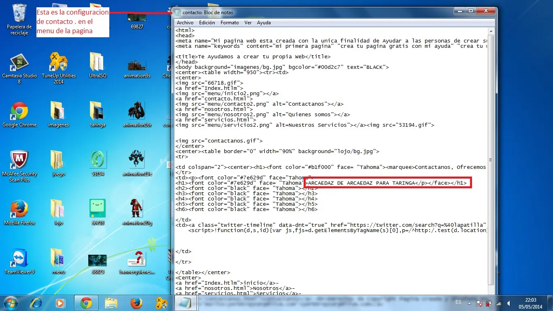
Task: Open the Formato menu in Notepad
Action: coord(230,23)
